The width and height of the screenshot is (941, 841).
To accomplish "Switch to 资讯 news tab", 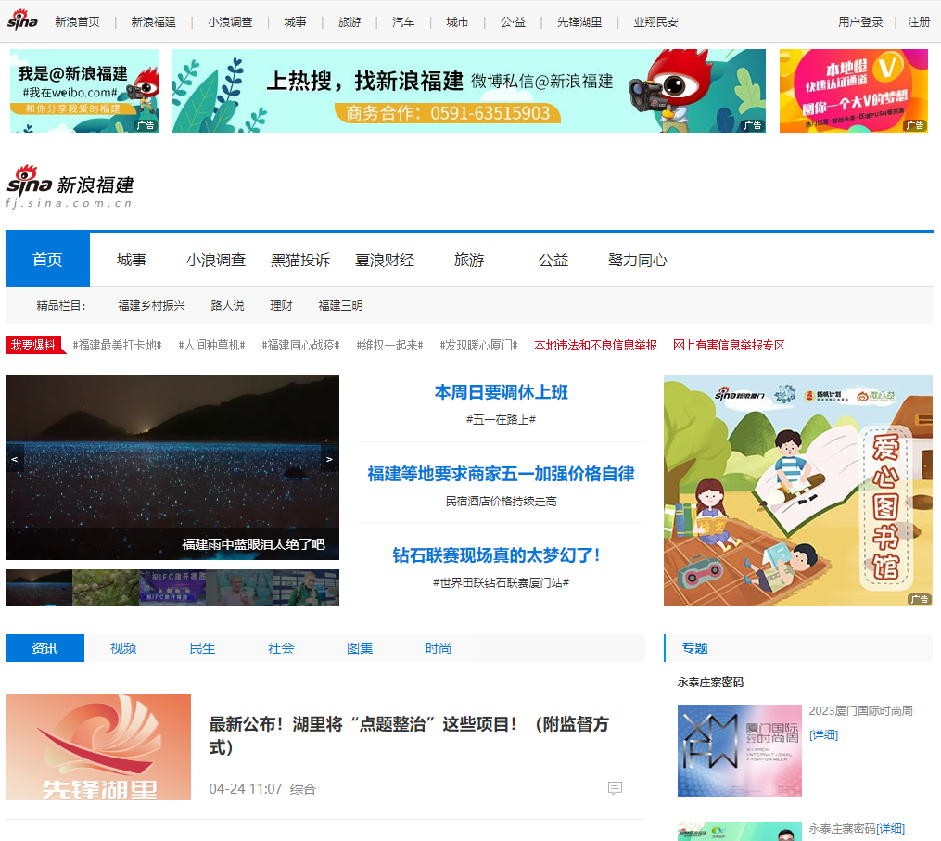I will point(45,648).
